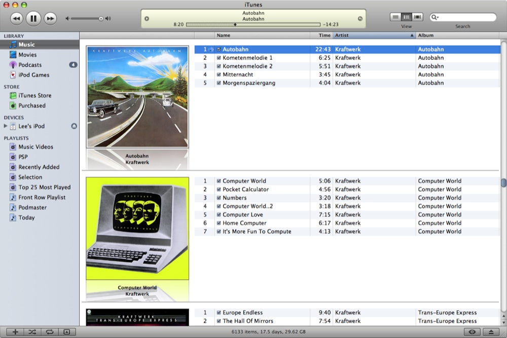
Task: Open the PSP smart playlist
Action: [x=40, y=157]
